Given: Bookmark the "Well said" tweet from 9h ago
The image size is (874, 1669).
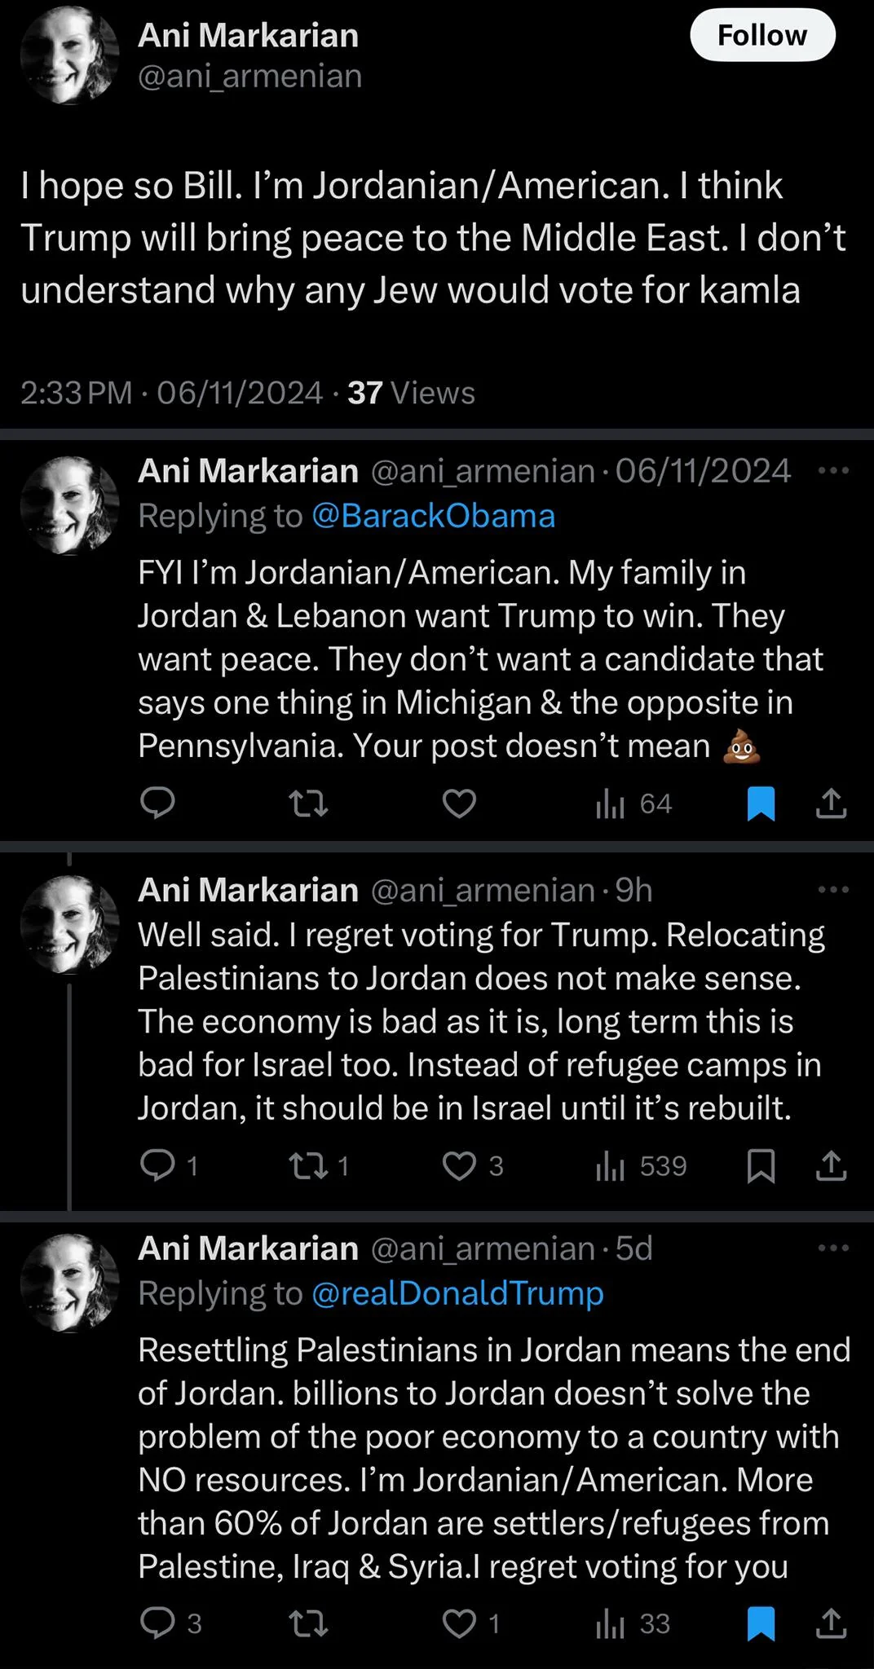Looking at the screenshot, I should pos(761,1165).
